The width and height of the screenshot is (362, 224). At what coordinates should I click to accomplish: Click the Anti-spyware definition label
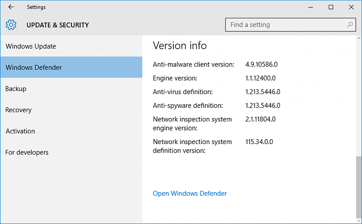coord(188,105)
